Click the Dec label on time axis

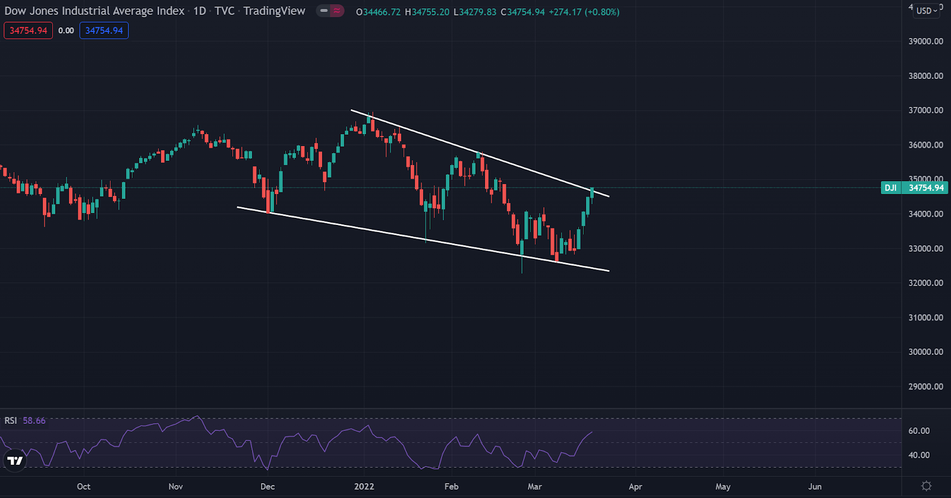point(267,487)
